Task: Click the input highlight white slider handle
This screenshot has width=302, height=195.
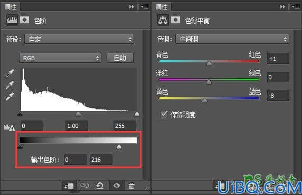Action: [x=137, y=114]
